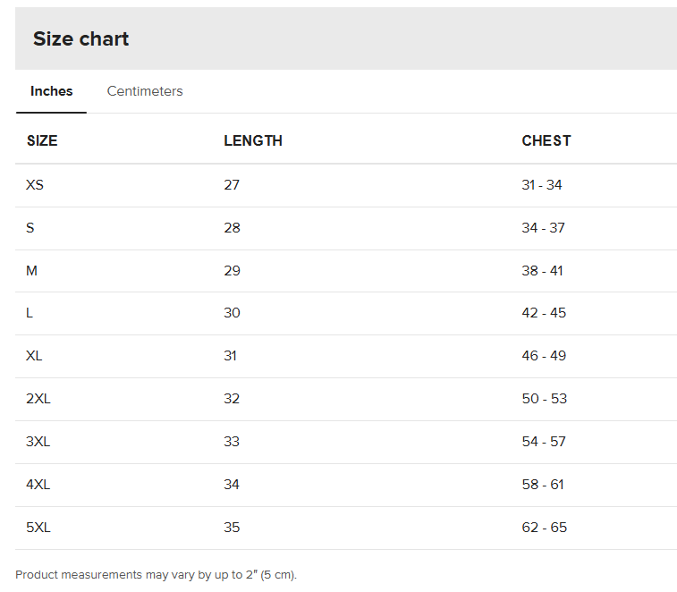Click the length value 29
The image size is (677, 592).
(x=233, y=270)
